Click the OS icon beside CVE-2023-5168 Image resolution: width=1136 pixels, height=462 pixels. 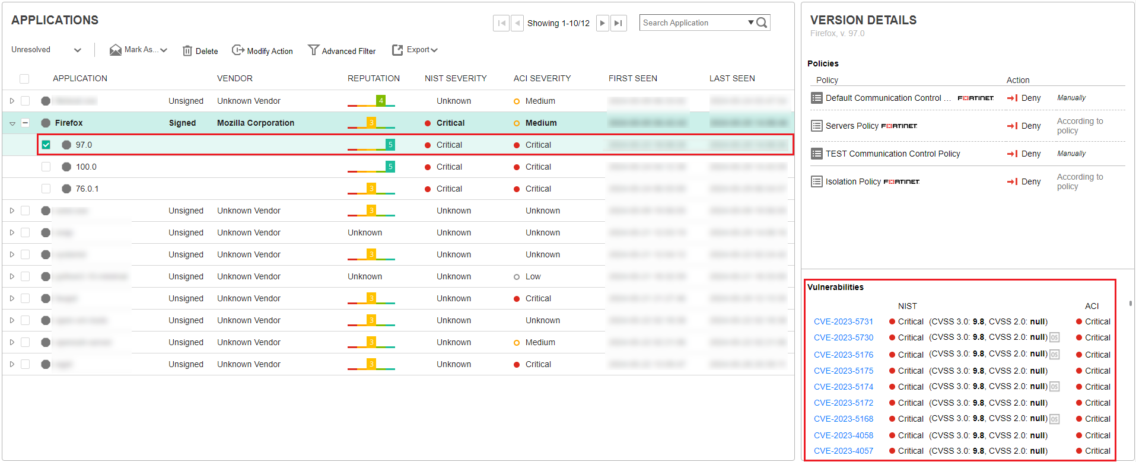pos(1054,419)
